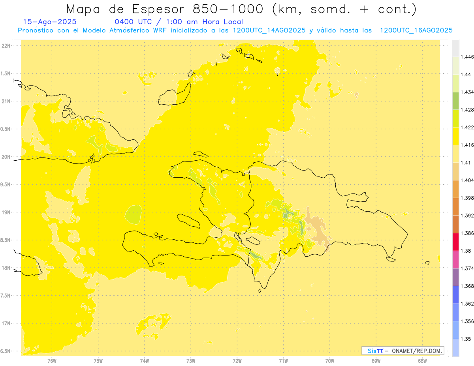Image resolution: width=474 pixels, height=366 pixels.
Task: Click the 'SisTT - ONAMET/REP.DOM.' credit box
Action: [x=403, y=351]
